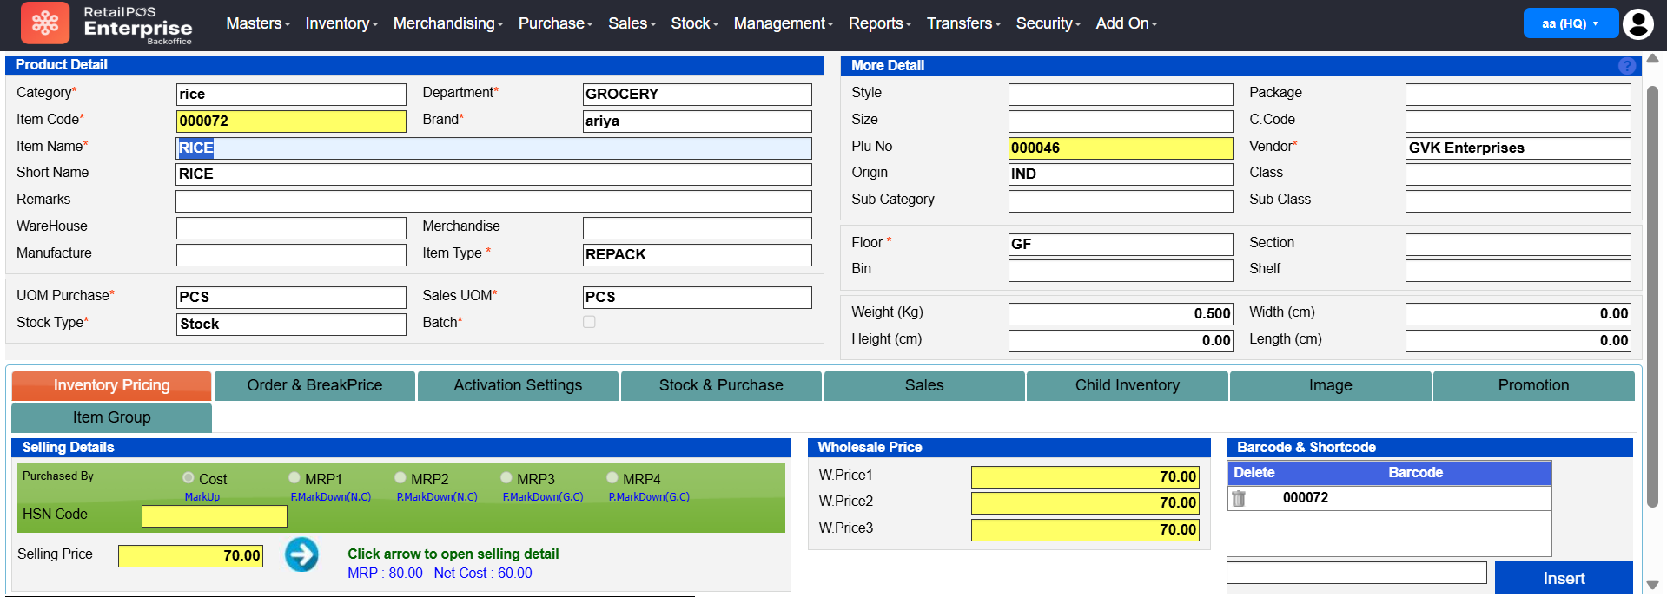
Task: Toggle the Batch checkbox
Action: 589,322
